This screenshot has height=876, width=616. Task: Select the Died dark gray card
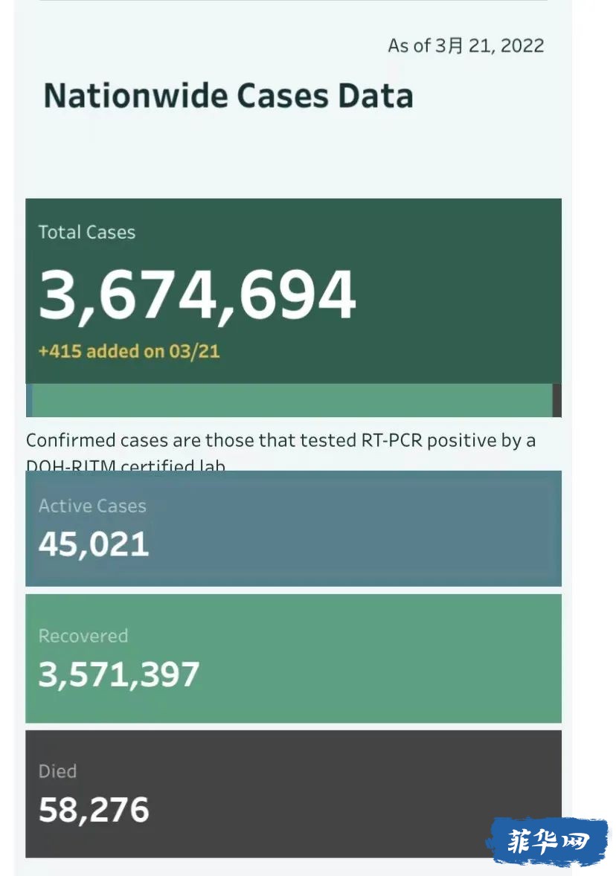[293, 794]
